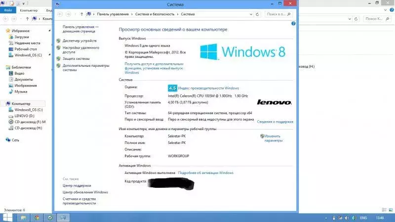Open Explorer help question mark icon

(x=392, y=10)
